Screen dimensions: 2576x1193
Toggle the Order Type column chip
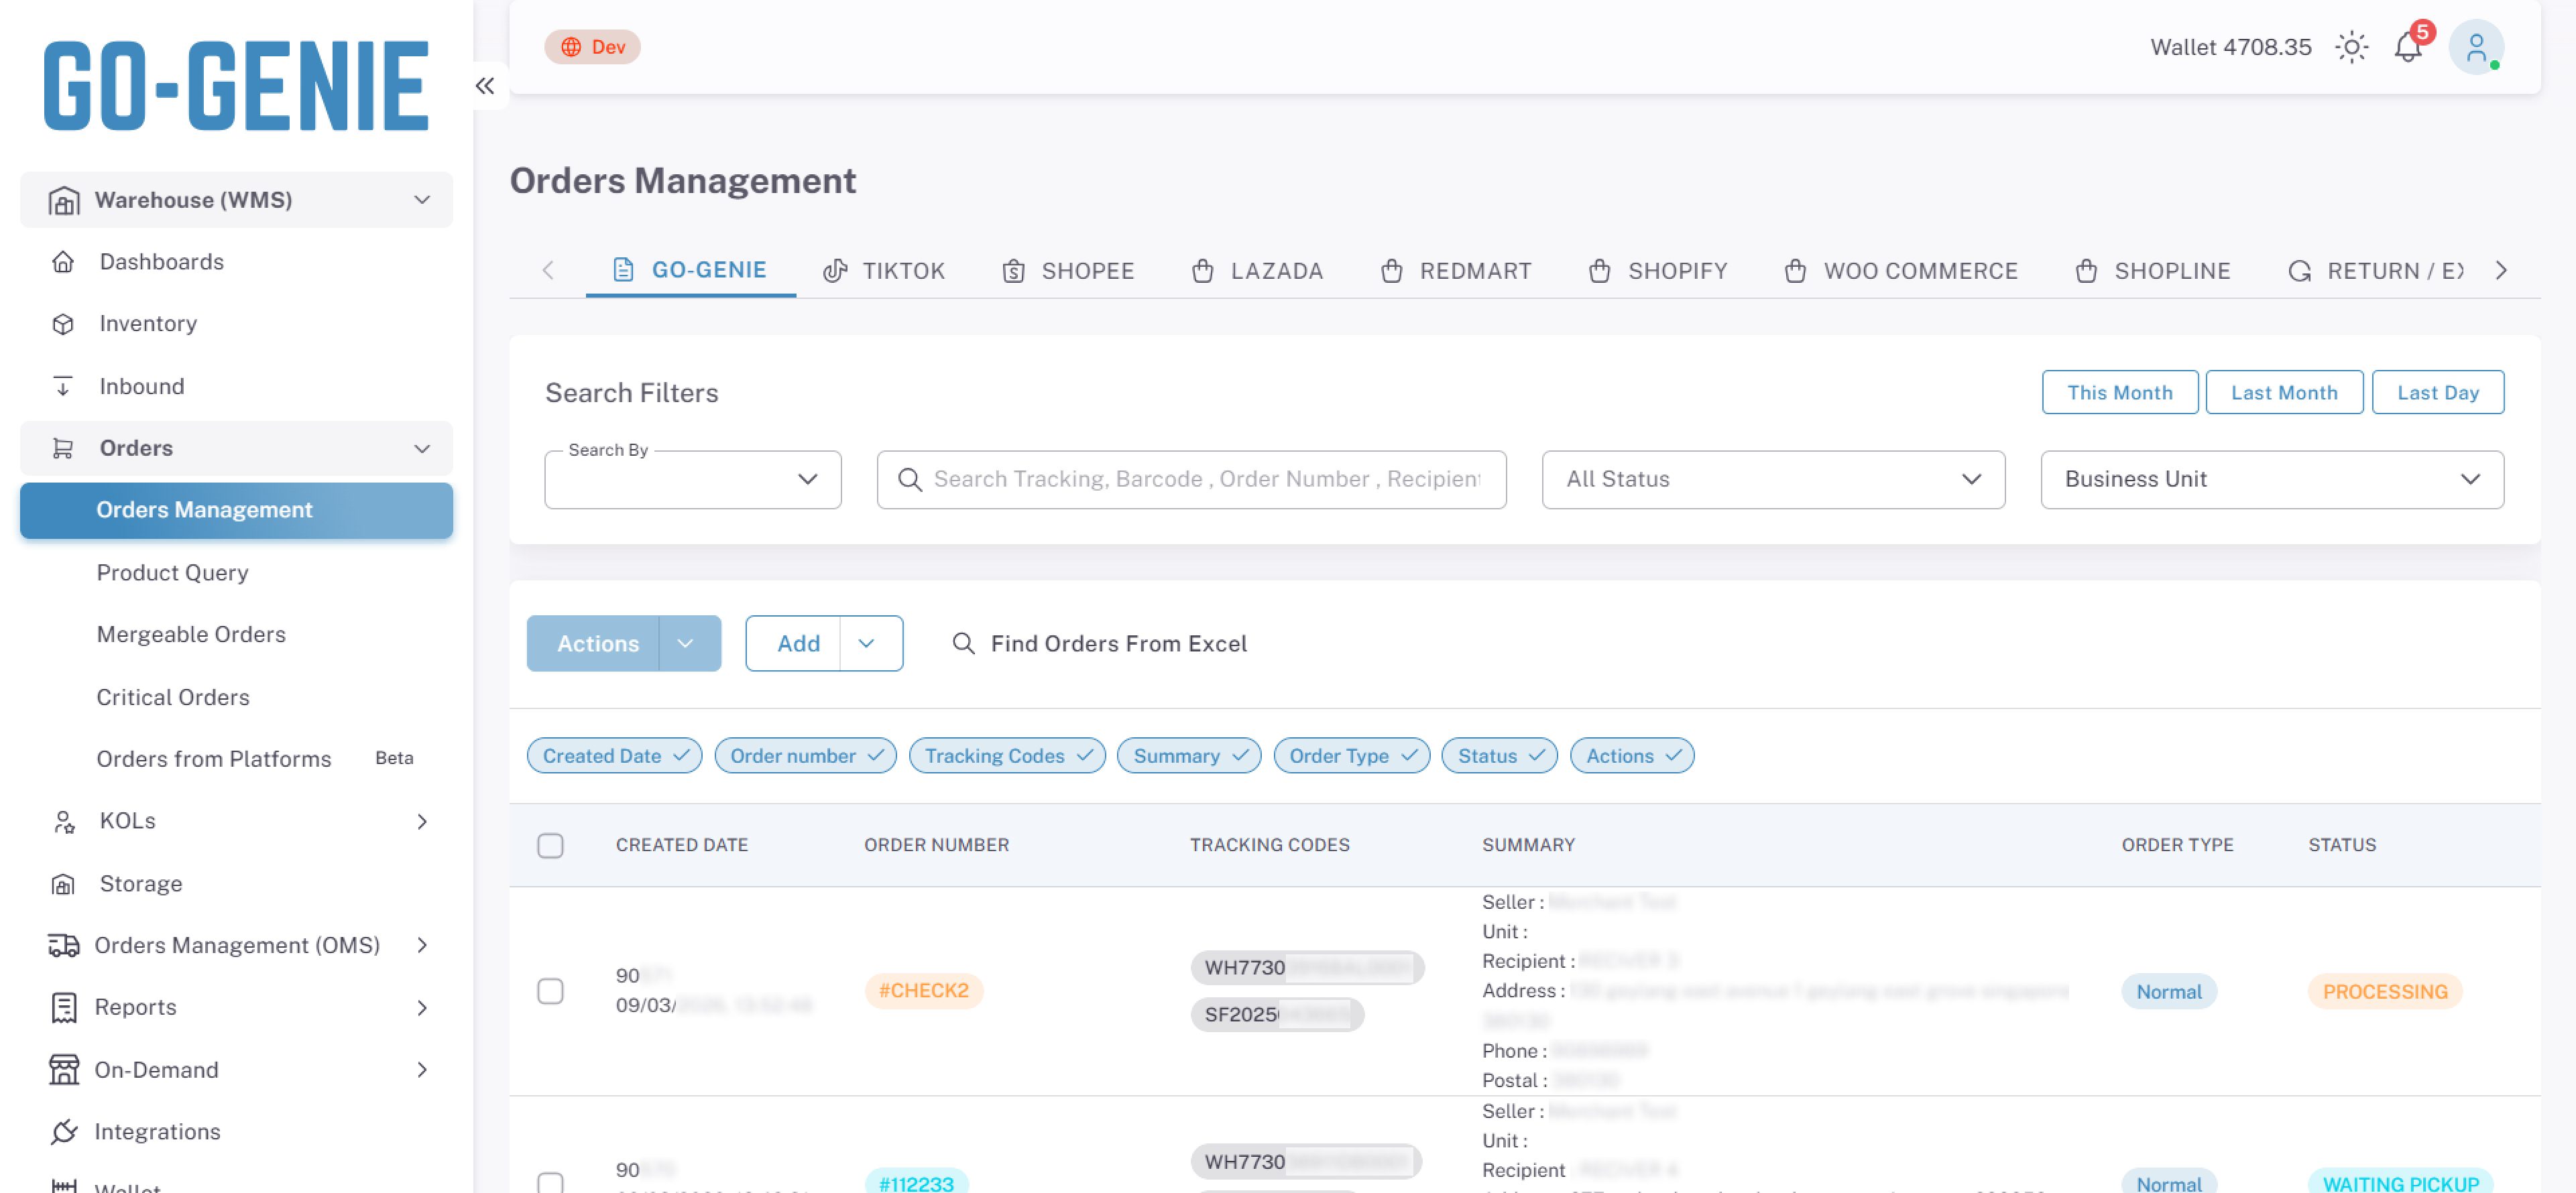tap(1351, 756)
